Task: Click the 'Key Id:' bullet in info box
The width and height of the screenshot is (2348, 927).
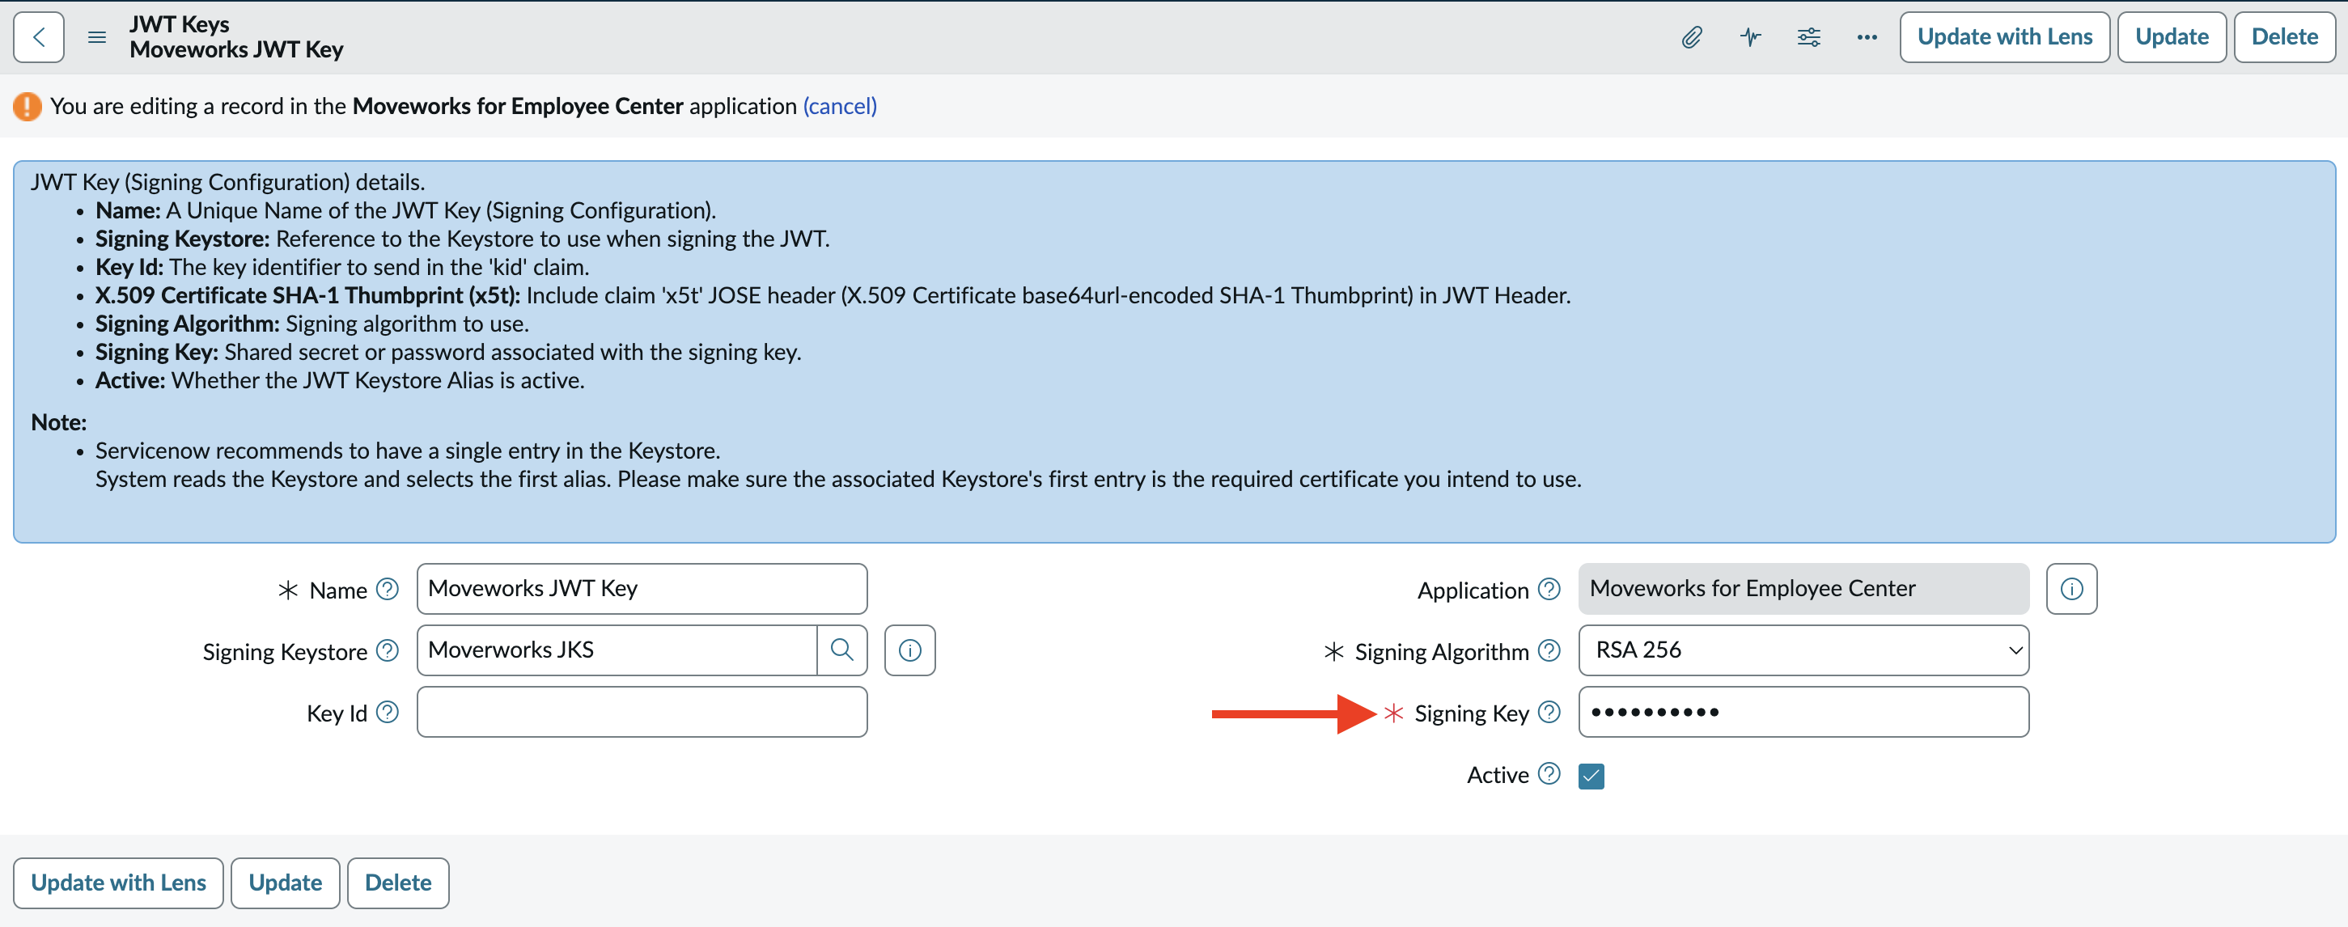Action: (x=129, y=267)
